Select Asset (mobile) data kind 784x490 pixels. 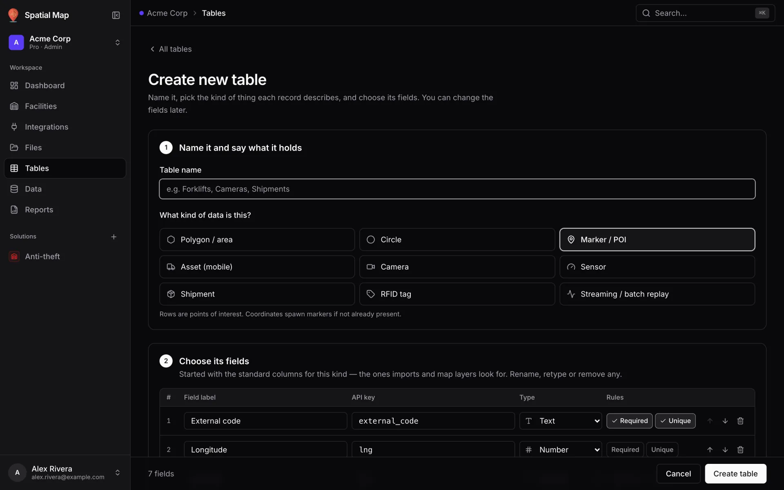(257, 267)
